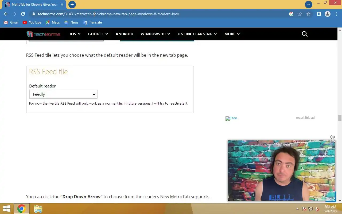Image resolution: width=342 pixels, height=214 pixels.
Task: Click the padlock site info icon
Action: click(33, 14)
